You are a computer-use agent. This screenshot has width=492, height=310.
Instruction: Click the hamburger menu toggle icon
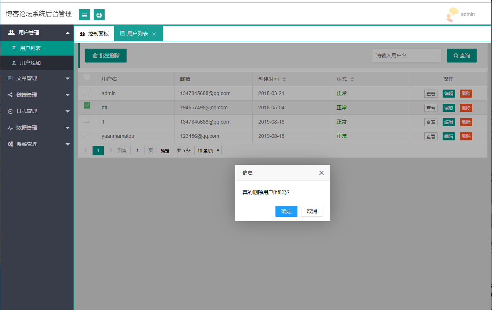[x=84, y=15]
